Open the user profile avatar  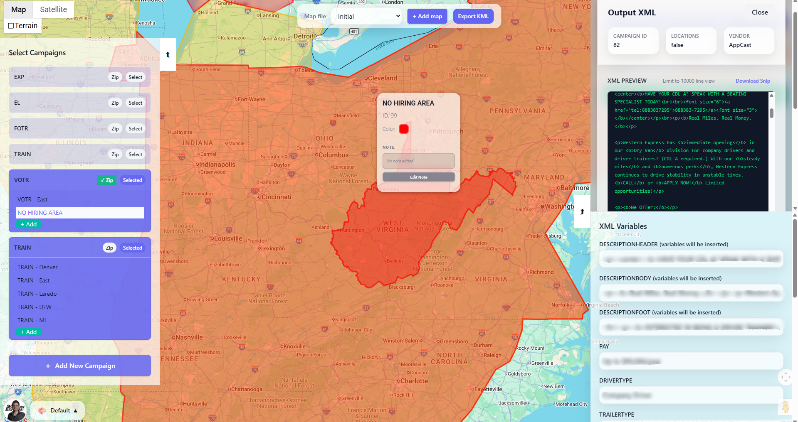point(16,410)
